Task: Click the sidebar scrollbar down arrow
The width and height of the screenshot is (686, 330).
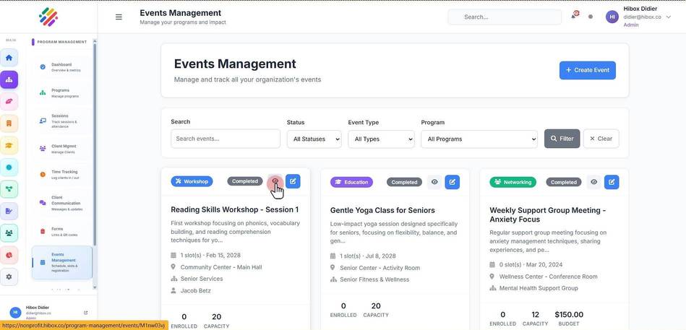Action: pyautogui.click(x=95, y=287)
